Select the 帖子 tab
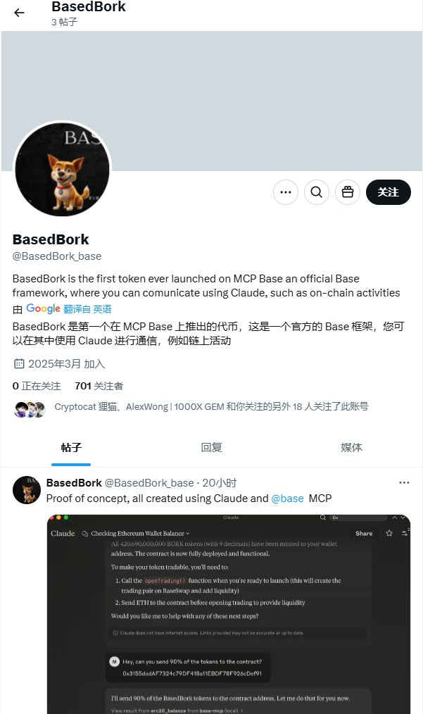 (71, 448)
